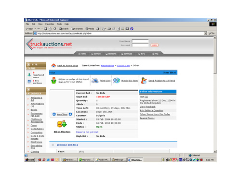Click the magnifier globe Watch icon
This screenshot has width=241, height=180.
[x=116, y=81]
